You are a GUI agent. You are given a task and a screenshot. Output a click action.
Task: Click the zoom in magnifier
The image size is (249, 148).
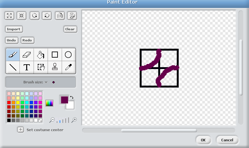[74, 120]
